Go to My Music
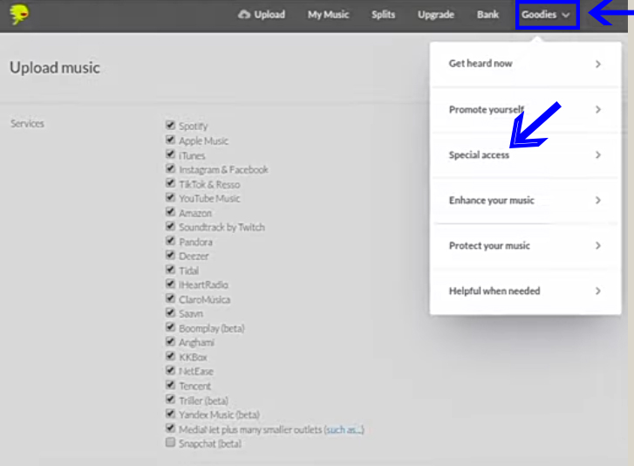This screenshot has height=466, width=634. (x=328, y=15)
